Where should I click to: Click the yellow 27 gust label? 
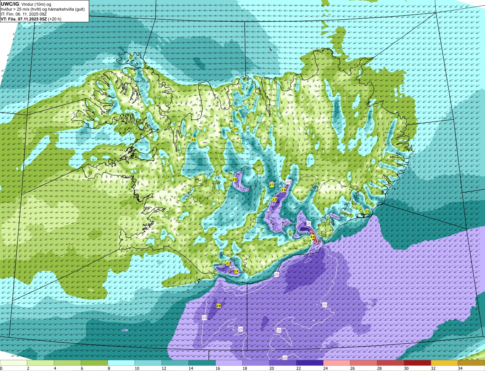pyautogui.click(x=272, y=185)
